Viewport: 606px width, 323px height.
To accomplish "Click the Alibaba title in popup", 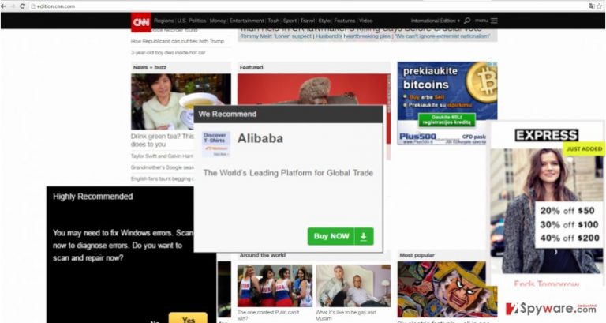I will [260, 138].
